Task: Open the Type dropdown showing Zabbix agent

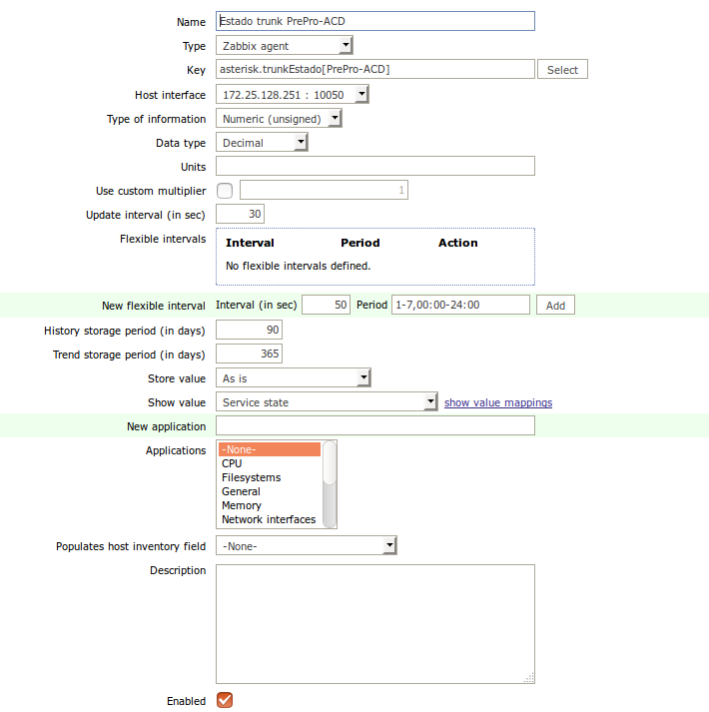Action: [x=285, y=45]
